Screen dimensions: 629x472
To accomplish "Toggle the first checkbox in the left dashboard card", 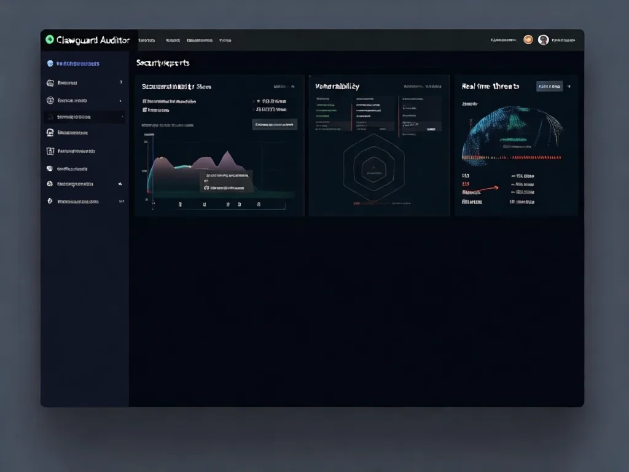I will coord(144,101).
